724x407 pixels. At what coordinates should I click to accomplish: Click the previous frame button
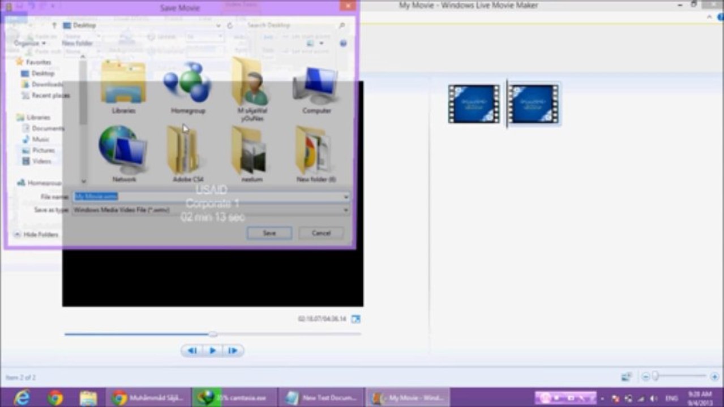pos(192,350)
